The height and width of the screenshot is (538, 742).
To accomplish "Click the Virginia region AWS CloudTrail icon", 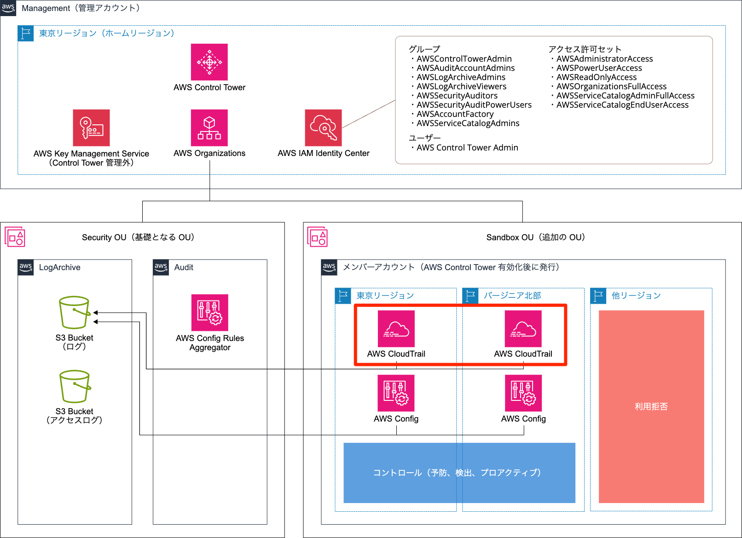I will click(523, 329).
